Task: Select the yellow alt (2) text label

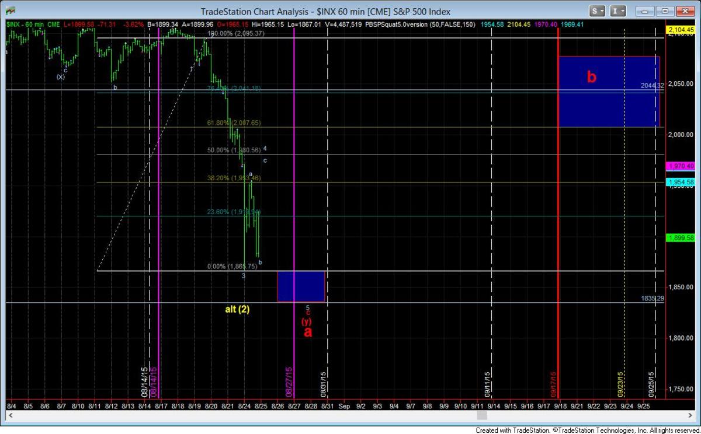Action: 237,310
